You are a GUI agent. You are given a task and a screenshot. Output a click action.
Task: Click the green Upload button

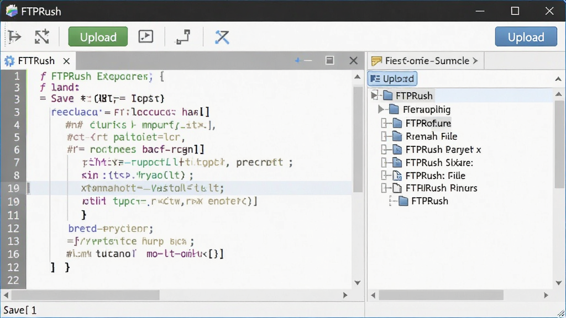tap(98, 37)
